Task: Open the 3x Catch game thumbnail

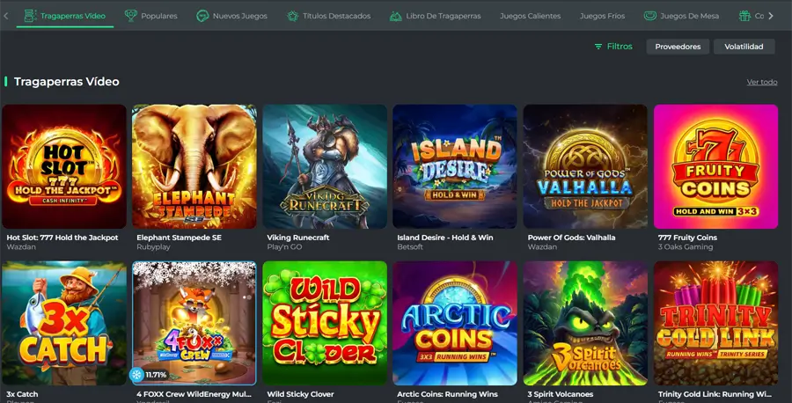Action: click(x=64, y=323)
